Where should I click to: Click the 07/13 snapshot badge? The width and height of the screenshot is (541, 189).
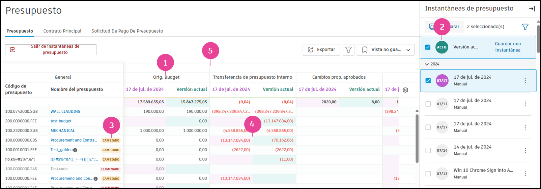[442, 174]
